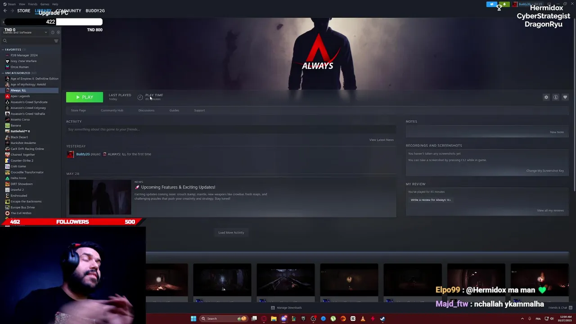This screenshot has width=576, height=324.
Task: Click the Apex Legends game icon
Action: [7, 96]
